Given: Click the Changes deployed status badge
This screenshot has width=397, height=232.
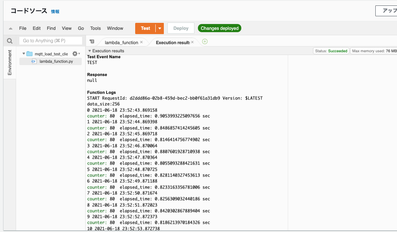Looking at the screenshot, I should 220,28.
